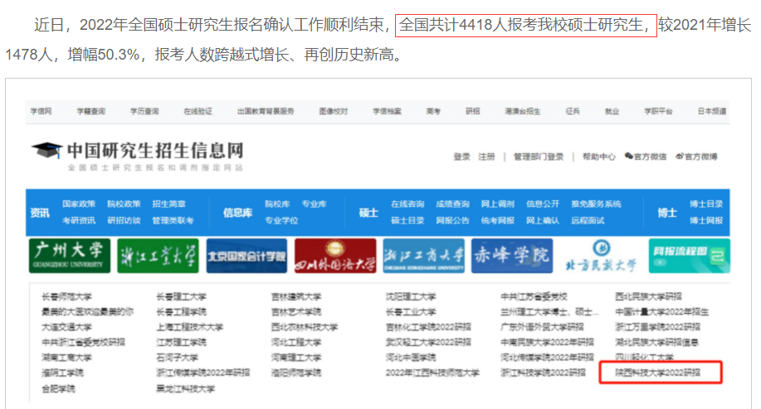Open 在线咨询 in the blue navigation
The width and height of the screenshot is (761, 409).
point(407,204)
